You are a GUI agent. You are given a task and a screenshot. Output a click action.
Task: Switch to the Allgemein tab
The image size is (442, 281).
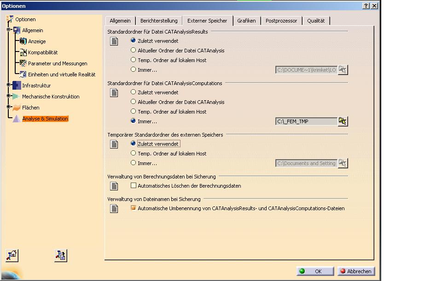tap(120, 21)
